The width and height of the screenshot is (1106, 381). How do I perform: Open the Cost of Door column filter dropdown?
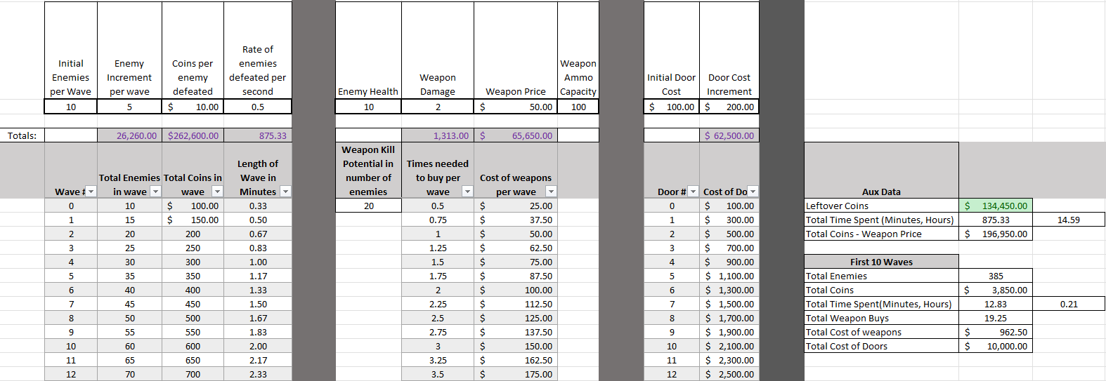pos(753,192)
